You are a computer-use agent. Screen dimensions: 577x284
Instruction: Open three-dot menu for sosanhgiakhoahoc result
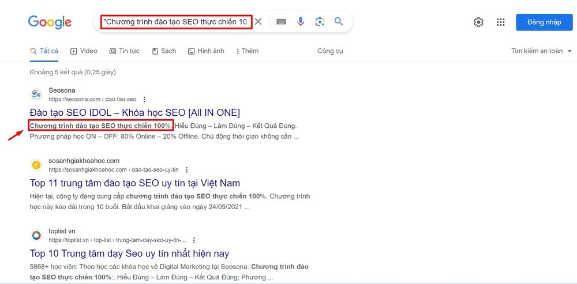(186, 170)
